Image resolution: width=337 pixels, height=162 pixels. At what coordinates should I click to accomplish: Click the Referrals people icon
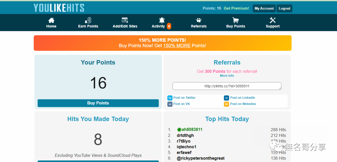(199, 20)
